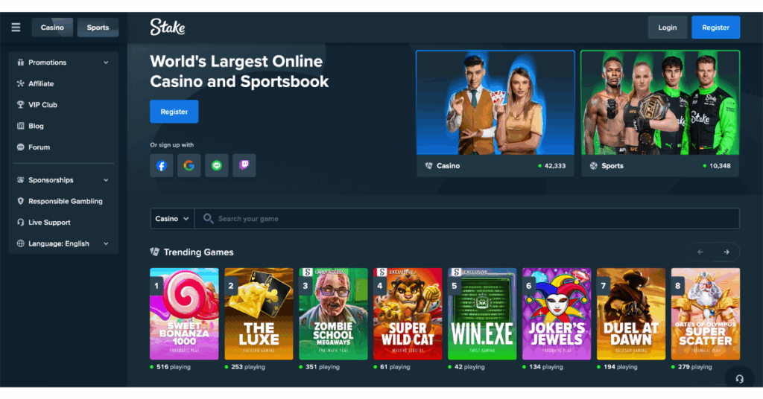The height and width of the screenshot is (399, 763).
Task: Click the Sports ball icon on banner
Action: coord(594,166)
